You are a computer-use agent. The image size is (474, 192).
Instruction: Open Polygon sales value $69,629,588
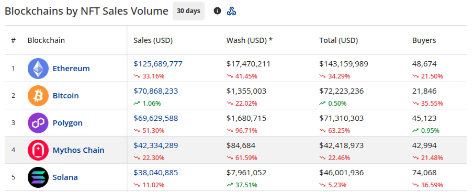tap(156, 118)
